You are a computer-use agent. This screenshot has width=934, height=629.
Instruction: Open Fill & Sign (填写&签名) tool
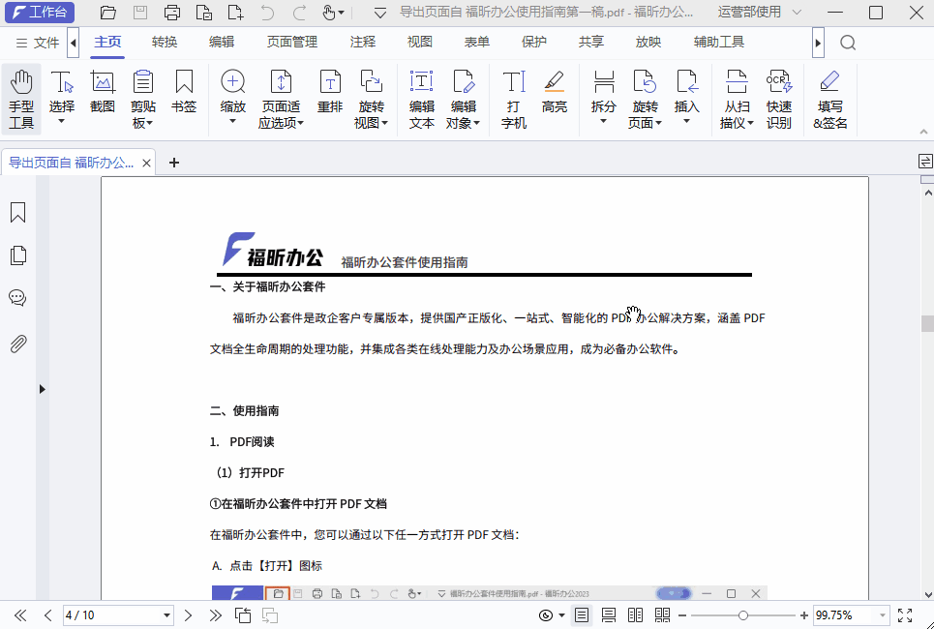tap(829, 99)
